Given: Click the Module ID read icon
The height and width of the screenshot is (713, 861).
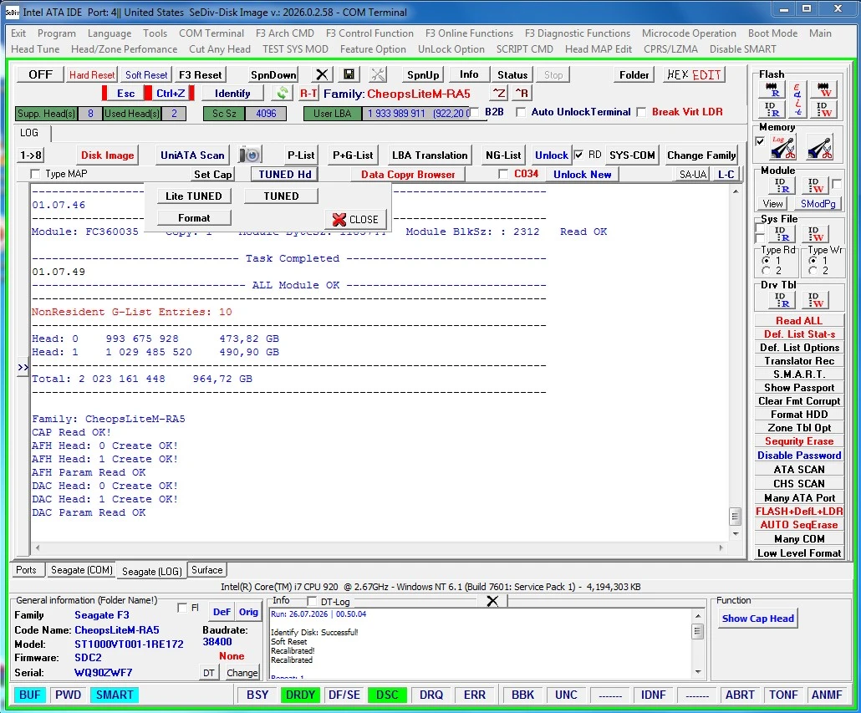Looking at the screenshot, I should (x=781, y=186).
